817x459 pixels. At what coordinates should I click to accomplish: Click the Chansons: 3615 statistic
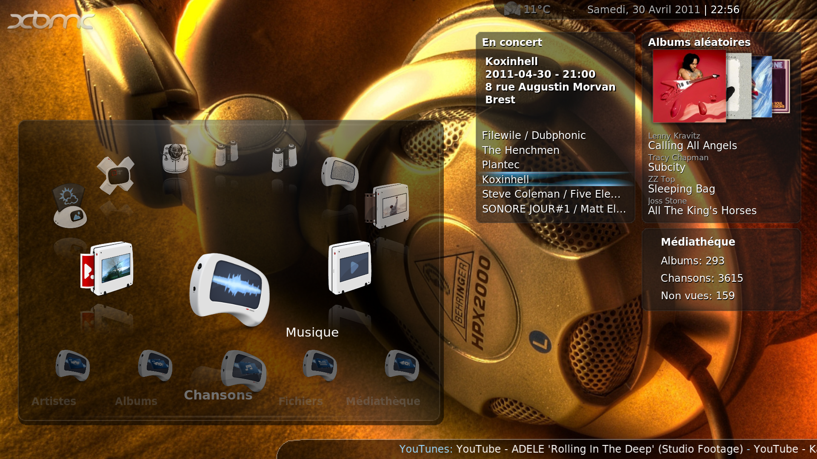tap(702, 278)
